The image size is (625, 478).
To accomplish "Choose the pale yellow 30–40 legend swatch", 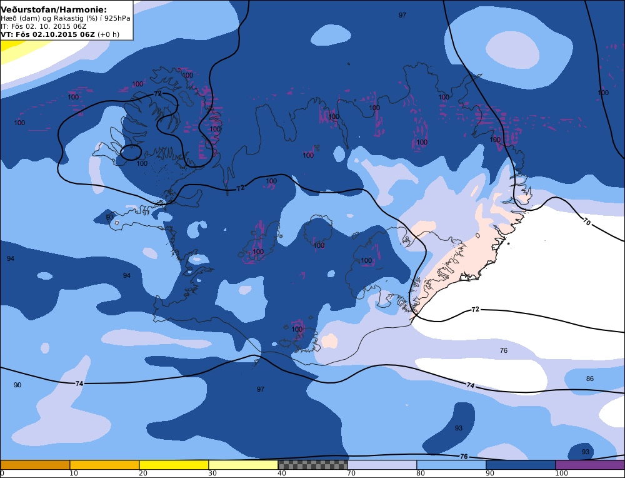I will [x=243, y=464].
